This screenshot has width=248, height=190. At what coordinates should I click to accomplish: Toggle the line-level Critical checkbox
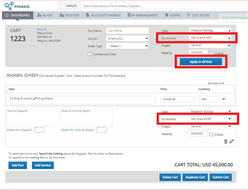(x=211, y=134)
